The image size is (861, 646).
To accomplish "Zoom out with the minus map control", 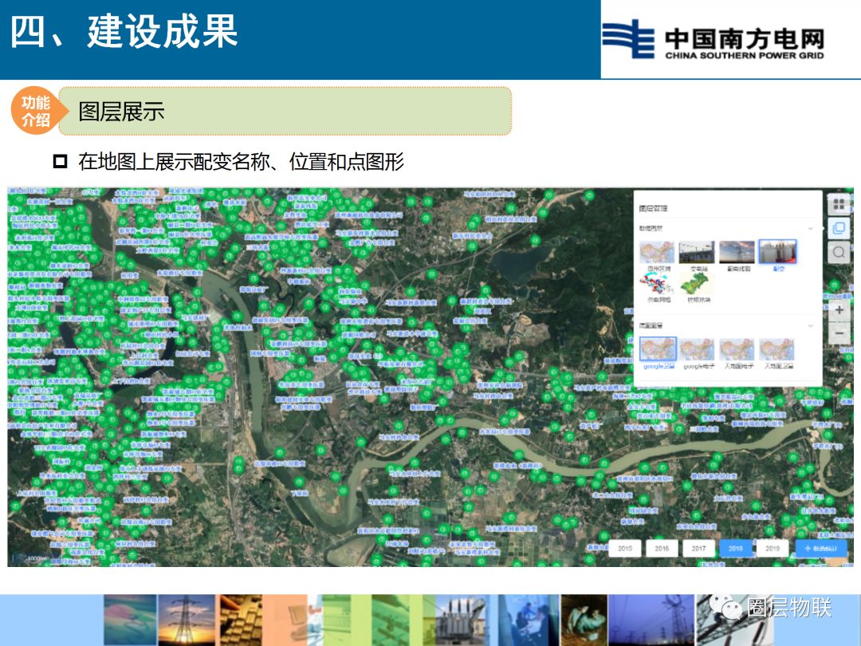I will pyautogui.click(x=839, y=333).
